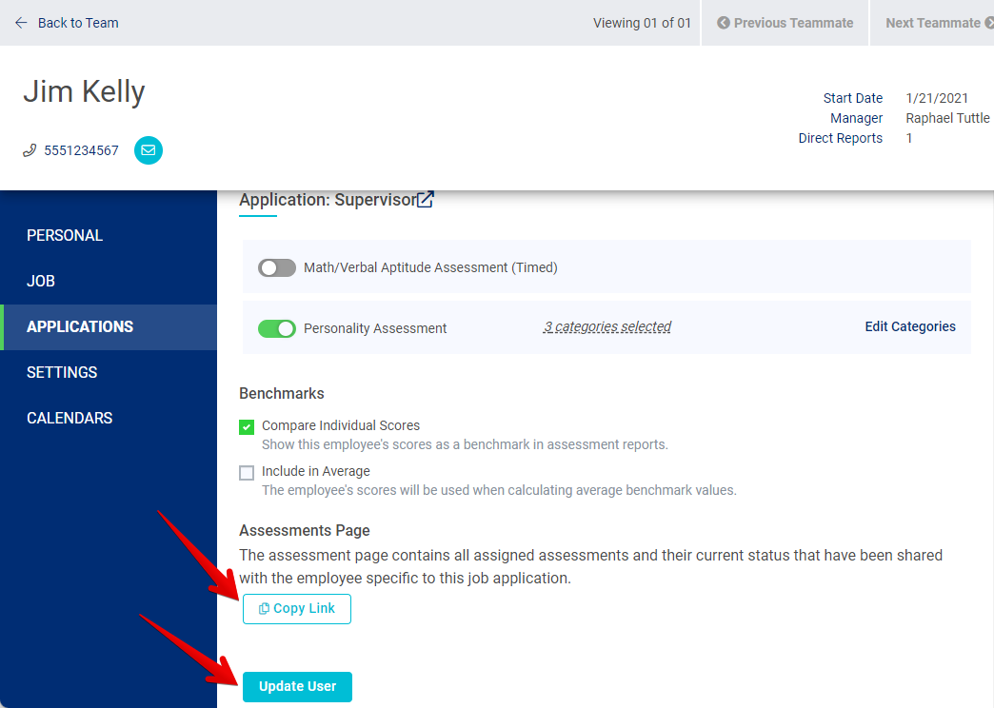Click the Update User button
The height and width of the screenshot is (708, 994).
pos(296,686)
